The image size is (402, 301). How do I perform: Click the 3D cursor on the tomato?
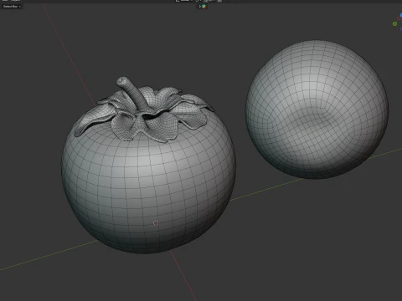coord(156,222)
